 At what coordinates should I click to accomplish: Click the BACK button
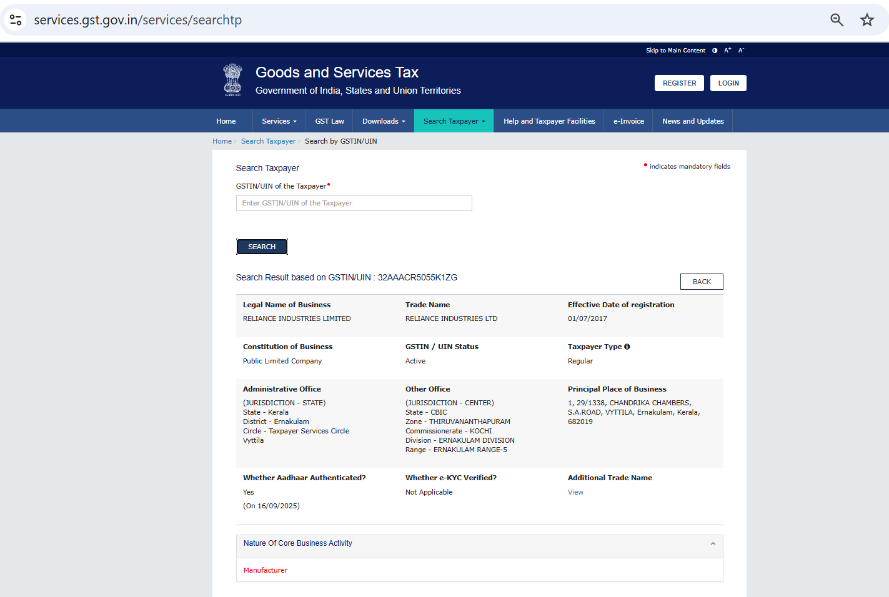[701, 282]
